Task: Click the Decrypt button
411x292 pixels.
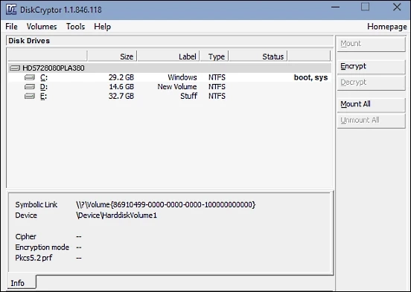Action: click(371, 82)
